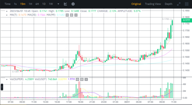Open MA indicator settings icon
192x105 pixels.
(x=72, y=15)
